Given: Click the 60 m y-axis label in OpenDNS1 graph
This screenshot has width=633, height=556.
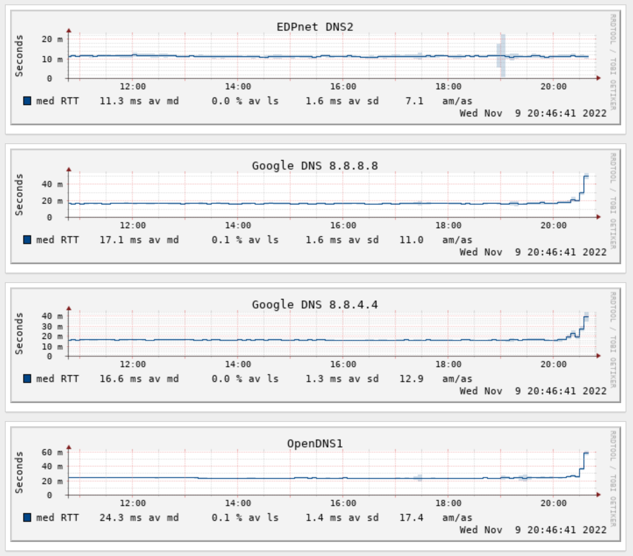Looking at the screenshot, I should click(52, 453).
